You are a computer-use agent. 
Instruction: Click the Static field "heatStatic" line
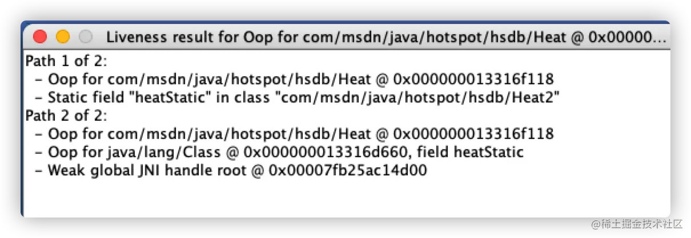click(296, 97)
